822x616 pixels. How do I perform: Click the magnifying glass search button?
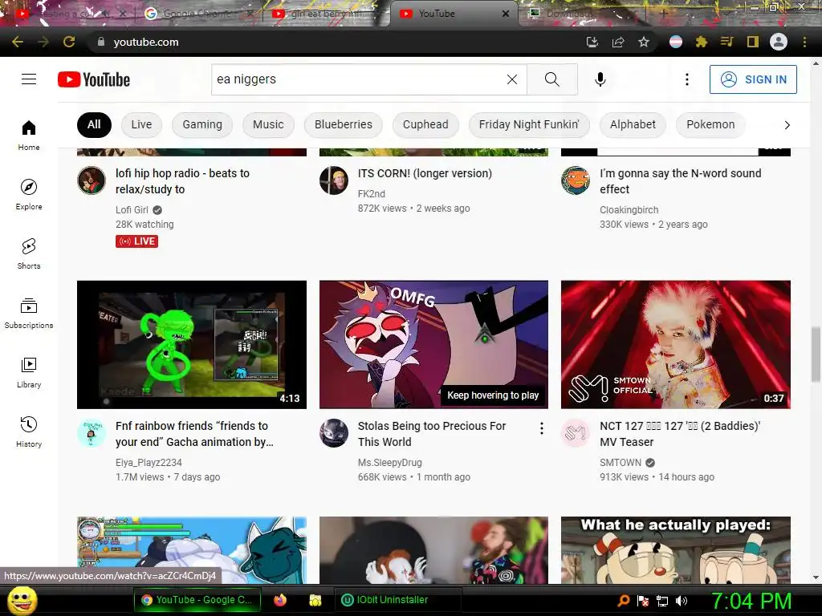[552, 79]
